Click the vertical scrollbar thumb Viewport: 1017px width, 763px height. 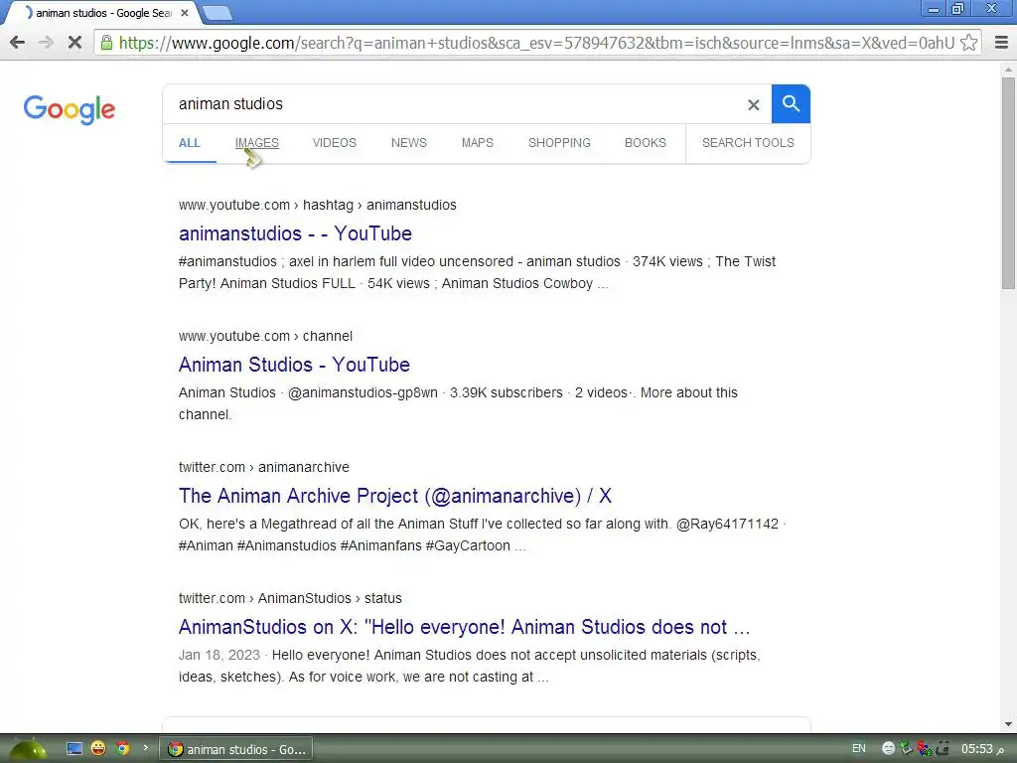1008,183
